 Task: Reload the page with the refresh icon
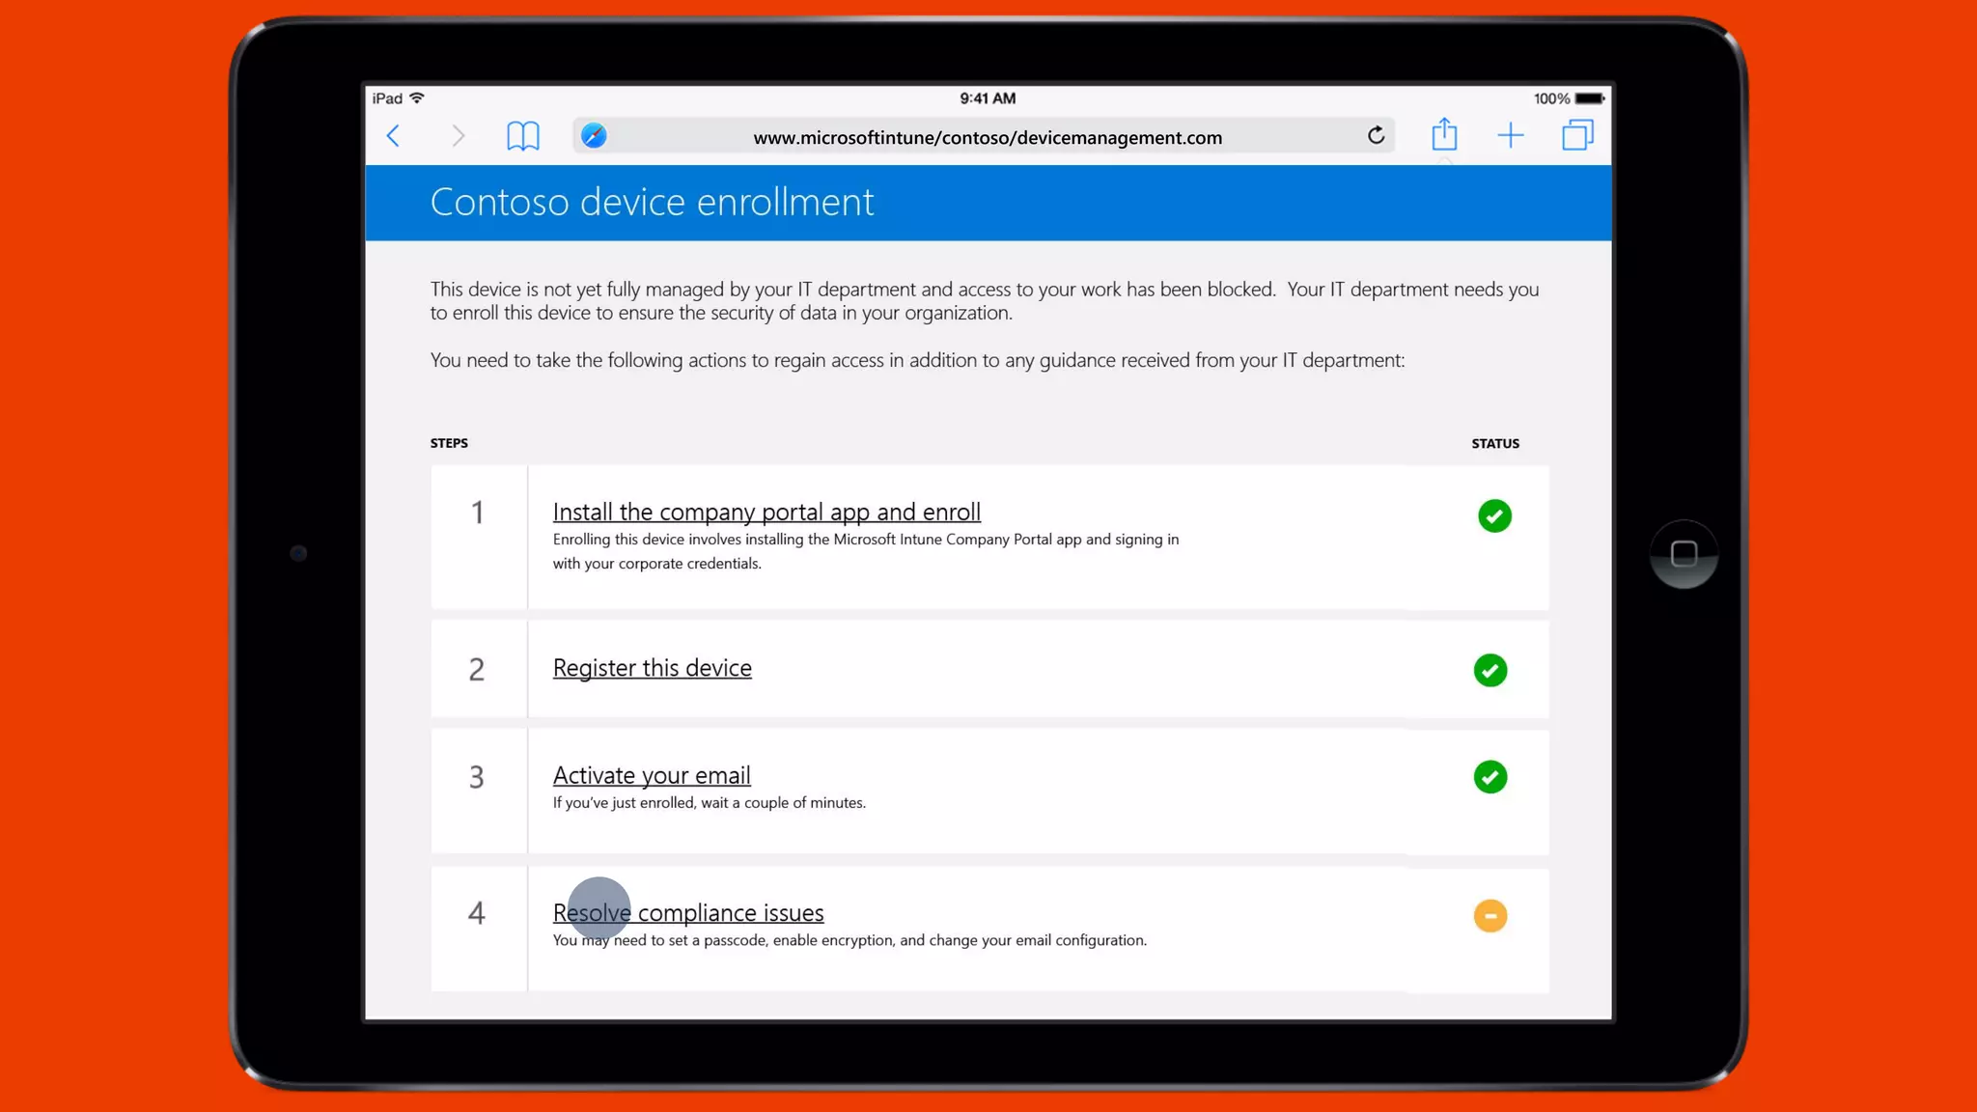coord(1376,135)
